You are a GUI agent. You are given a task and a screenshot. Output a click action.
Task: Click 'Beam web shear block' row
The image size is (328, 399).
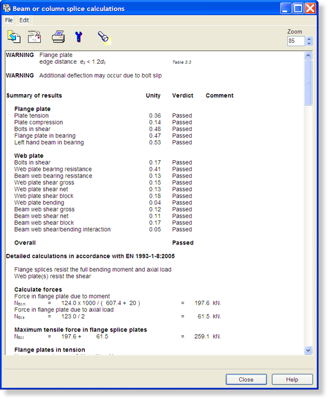click(44, 223)
